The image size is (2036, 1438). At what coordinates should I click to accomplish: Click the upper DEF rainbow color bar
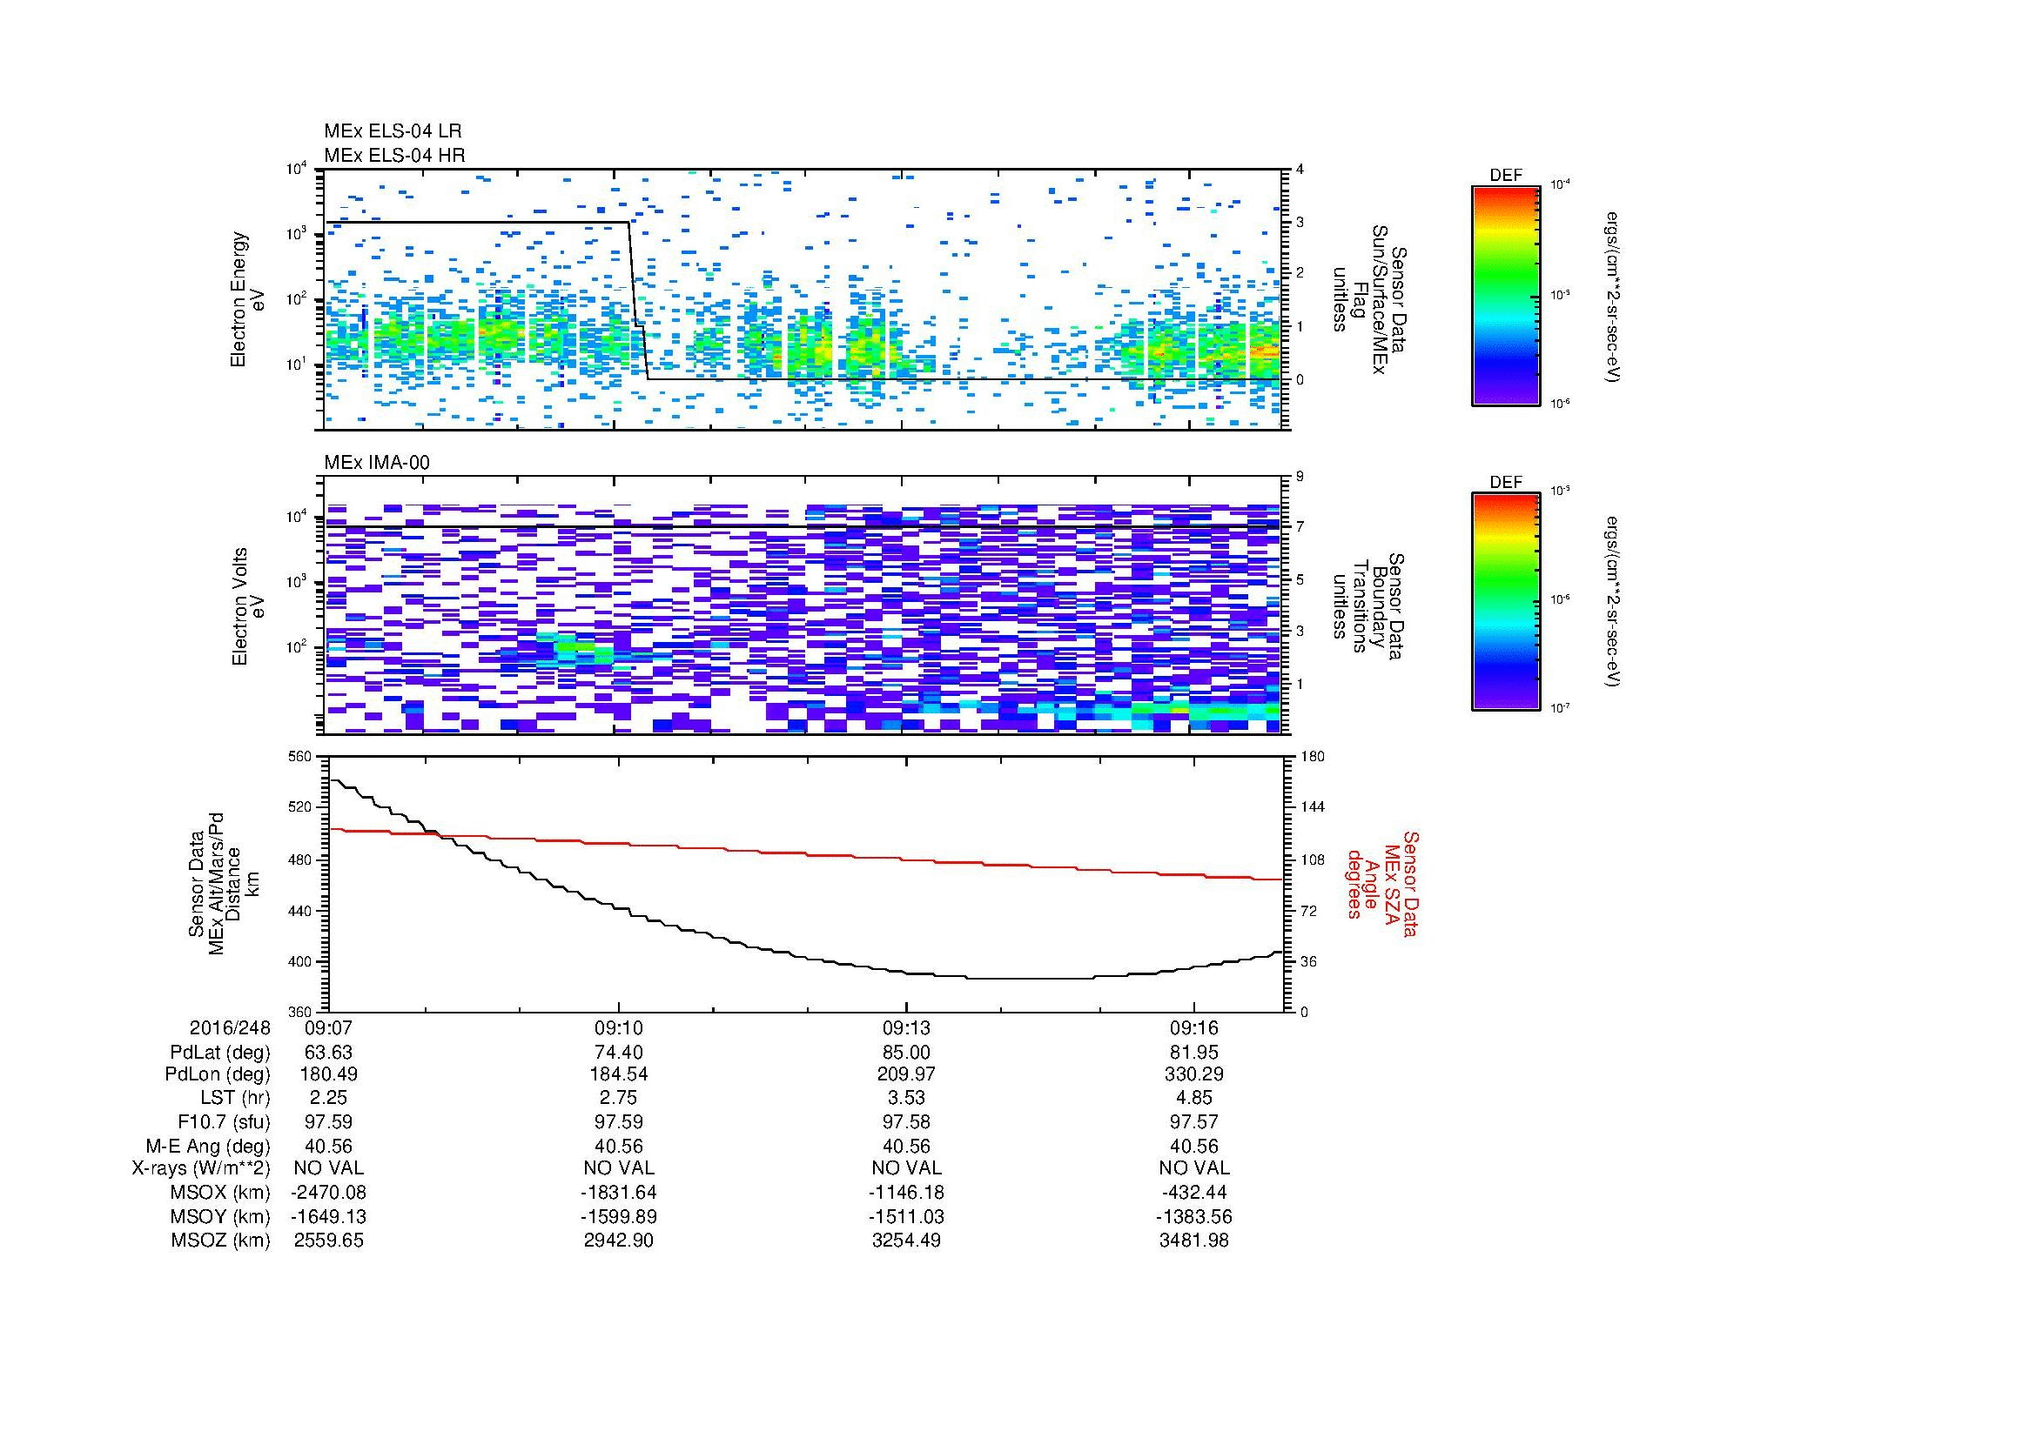pyautogui.click(x=1505, y=295)
